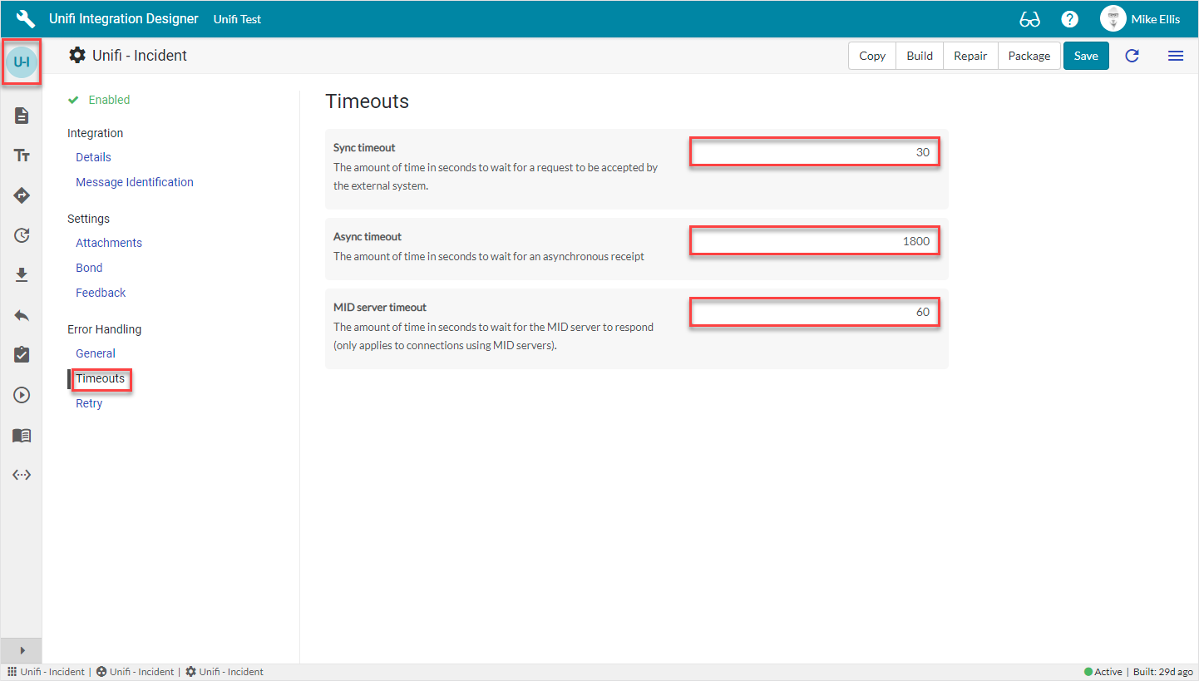Open Mike Ellis user profile menu

[x=1140, y=19]
